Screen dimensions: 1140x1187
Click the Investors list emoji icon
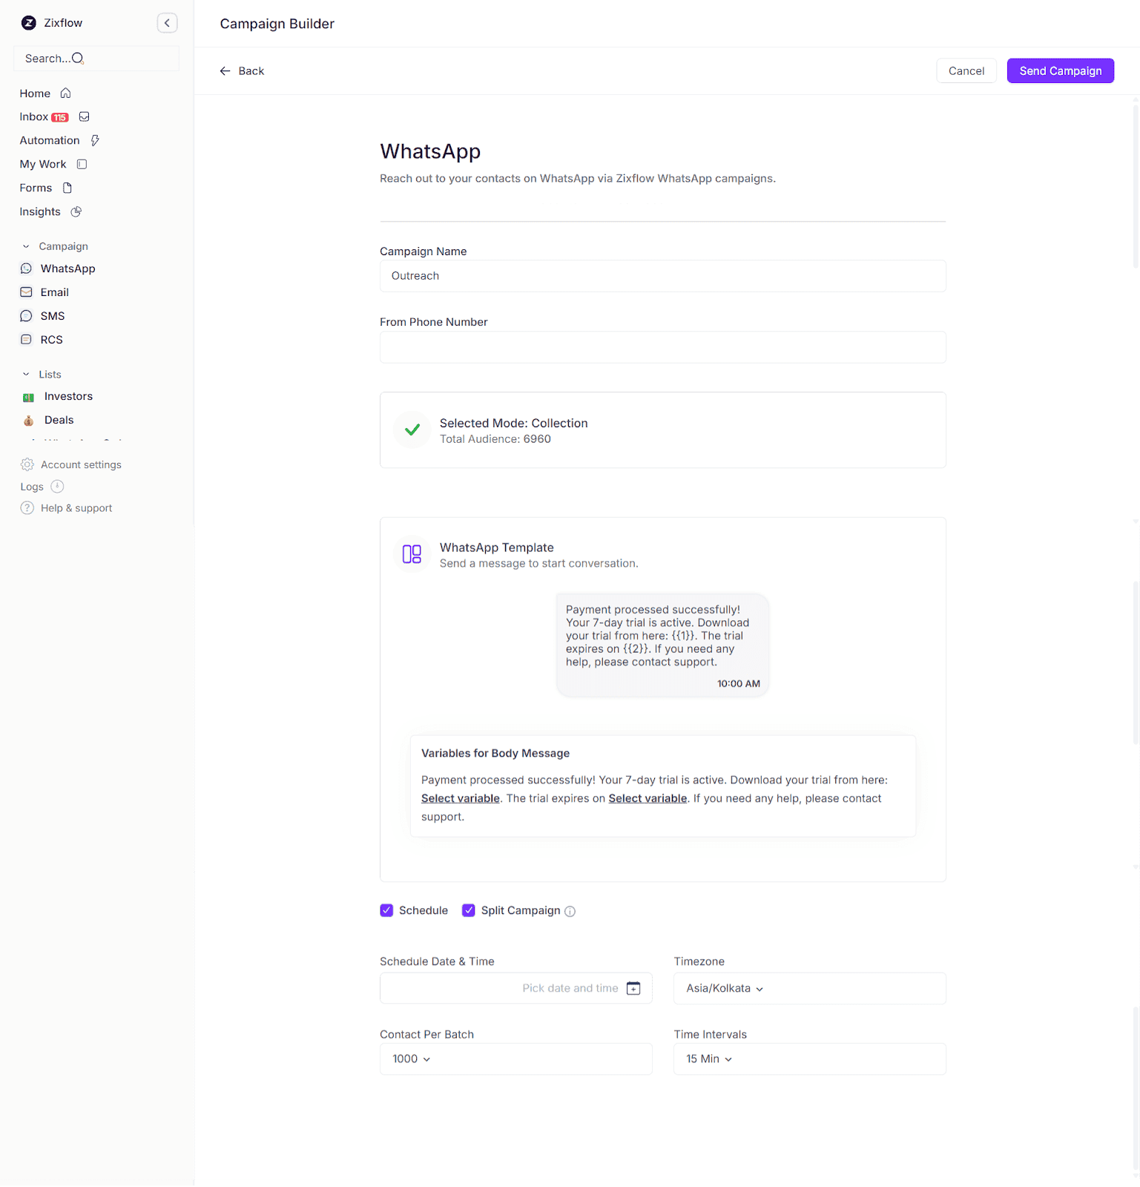coord(29,398)
